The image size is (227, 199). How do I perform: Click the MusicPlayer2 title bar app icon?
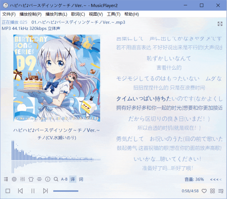click(6, 5)
